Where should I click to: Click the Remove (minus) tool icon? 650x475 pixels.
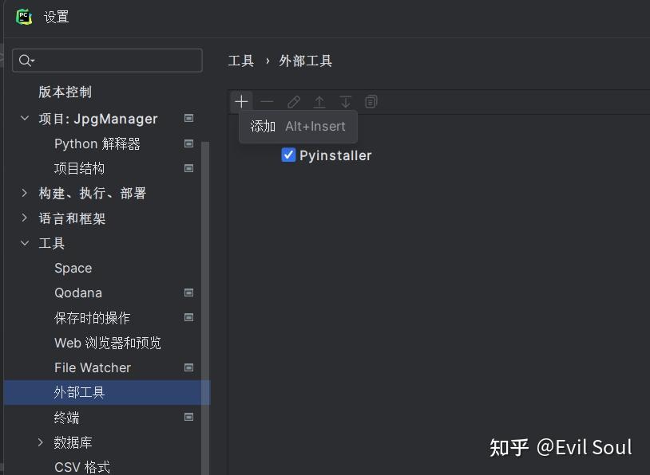click(267, 102)
